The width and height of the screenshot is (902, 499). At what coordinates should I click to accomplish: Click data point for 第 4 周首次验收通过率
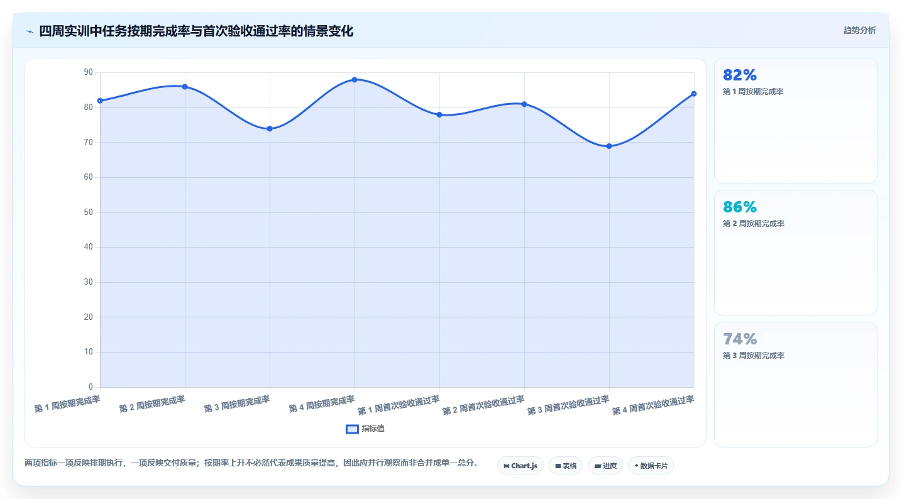[x=694, y=94]
